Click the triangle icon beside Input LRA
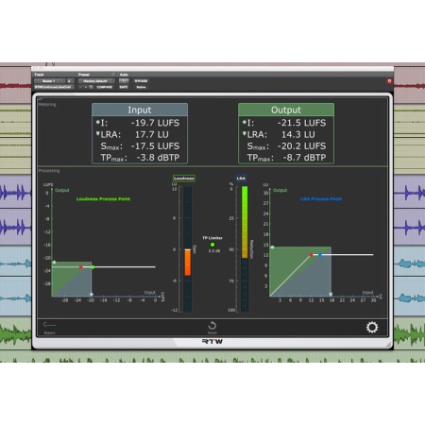This screenshot has width=425, height=425. tap(98, 134)
